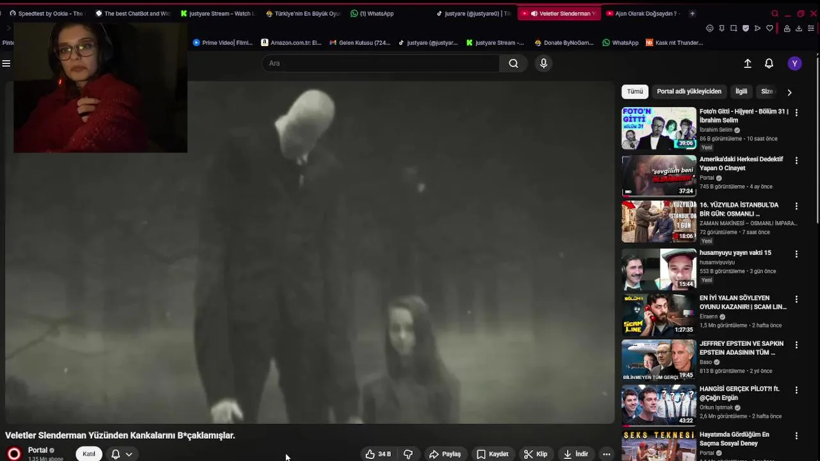Click the YouTube search magnifier button
820x461 pixels.
(513, 63)
